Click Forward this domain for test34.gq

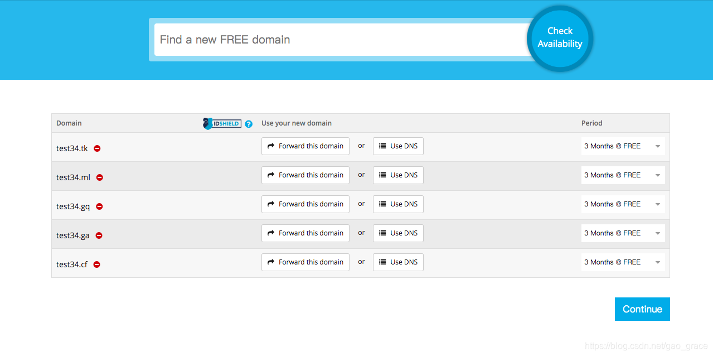pyautogui.click(x=305, y=204)
